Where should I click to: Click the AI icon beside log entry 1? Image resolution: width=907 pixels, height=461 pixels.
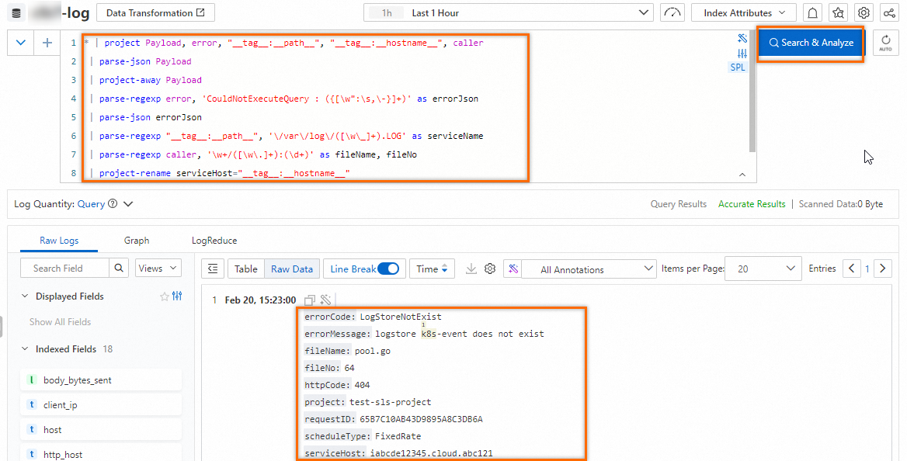click(325, 300)
